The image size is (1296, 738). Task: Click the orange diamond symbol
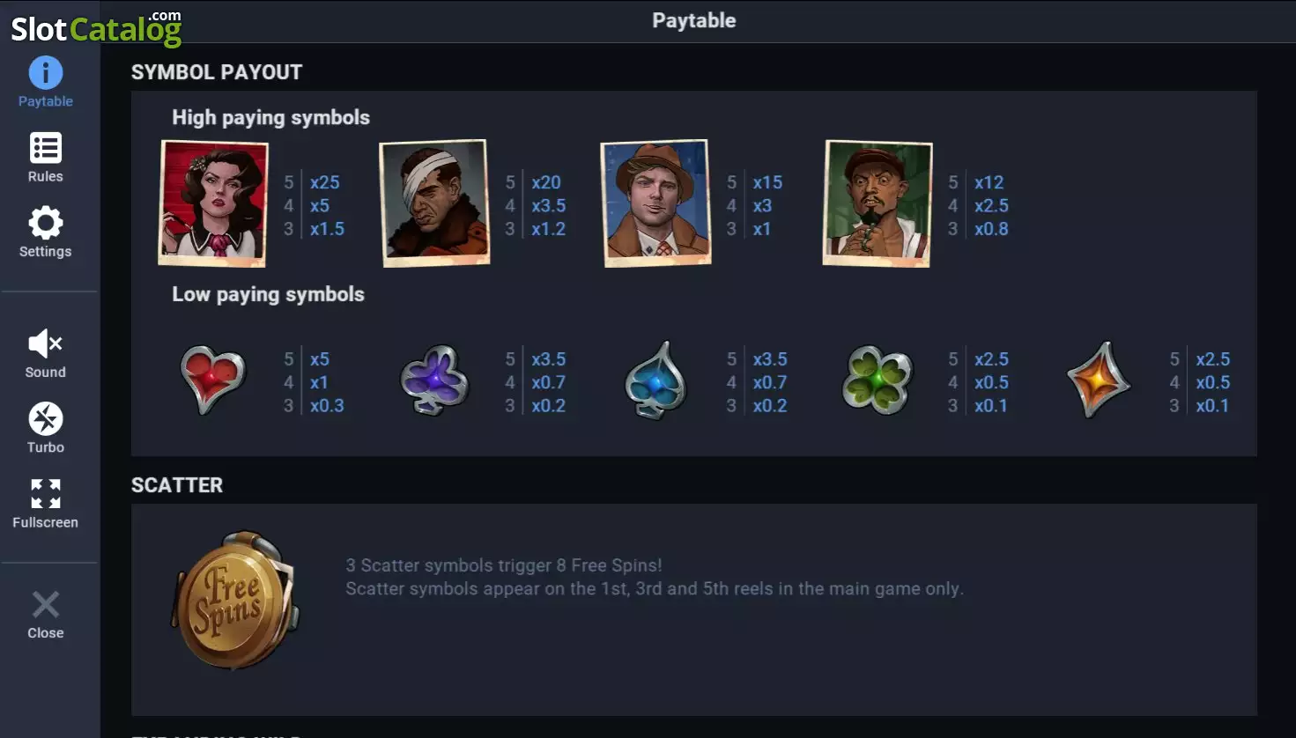tap(1098, 380)
